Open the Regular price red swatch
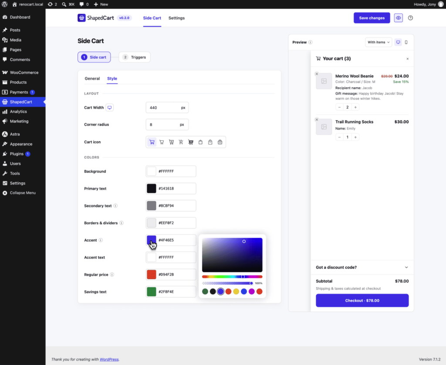The height and width of the screenshot is (365, 446). click(151, 274)
